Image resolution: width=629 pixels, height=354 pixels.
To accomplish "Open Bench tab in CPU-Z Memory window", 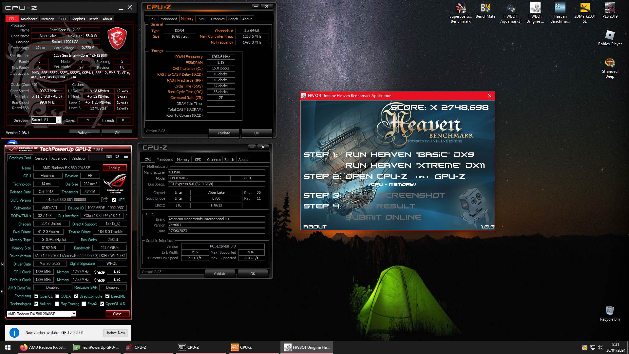I will (x=233, y=19).
